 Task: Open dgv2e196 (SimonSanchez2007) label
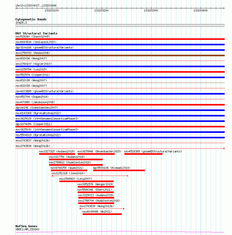[x=37, y=108]
